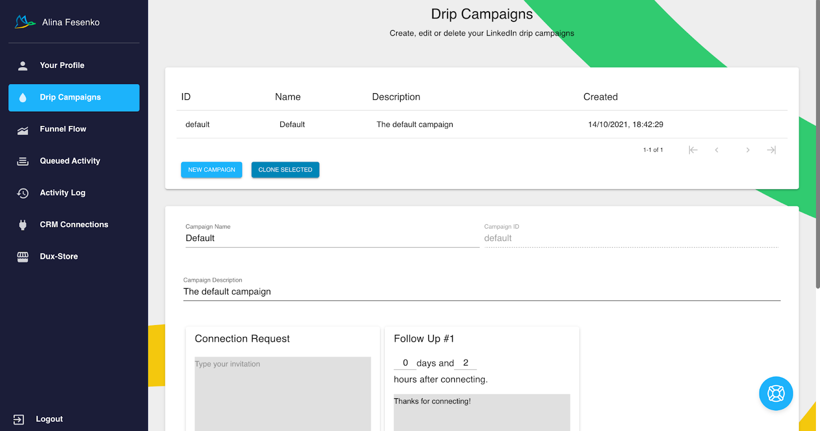Screen dimensions: 820x431
Task: Click the Drip Campaigns droplet icon
Action: [x=23, y=98]
